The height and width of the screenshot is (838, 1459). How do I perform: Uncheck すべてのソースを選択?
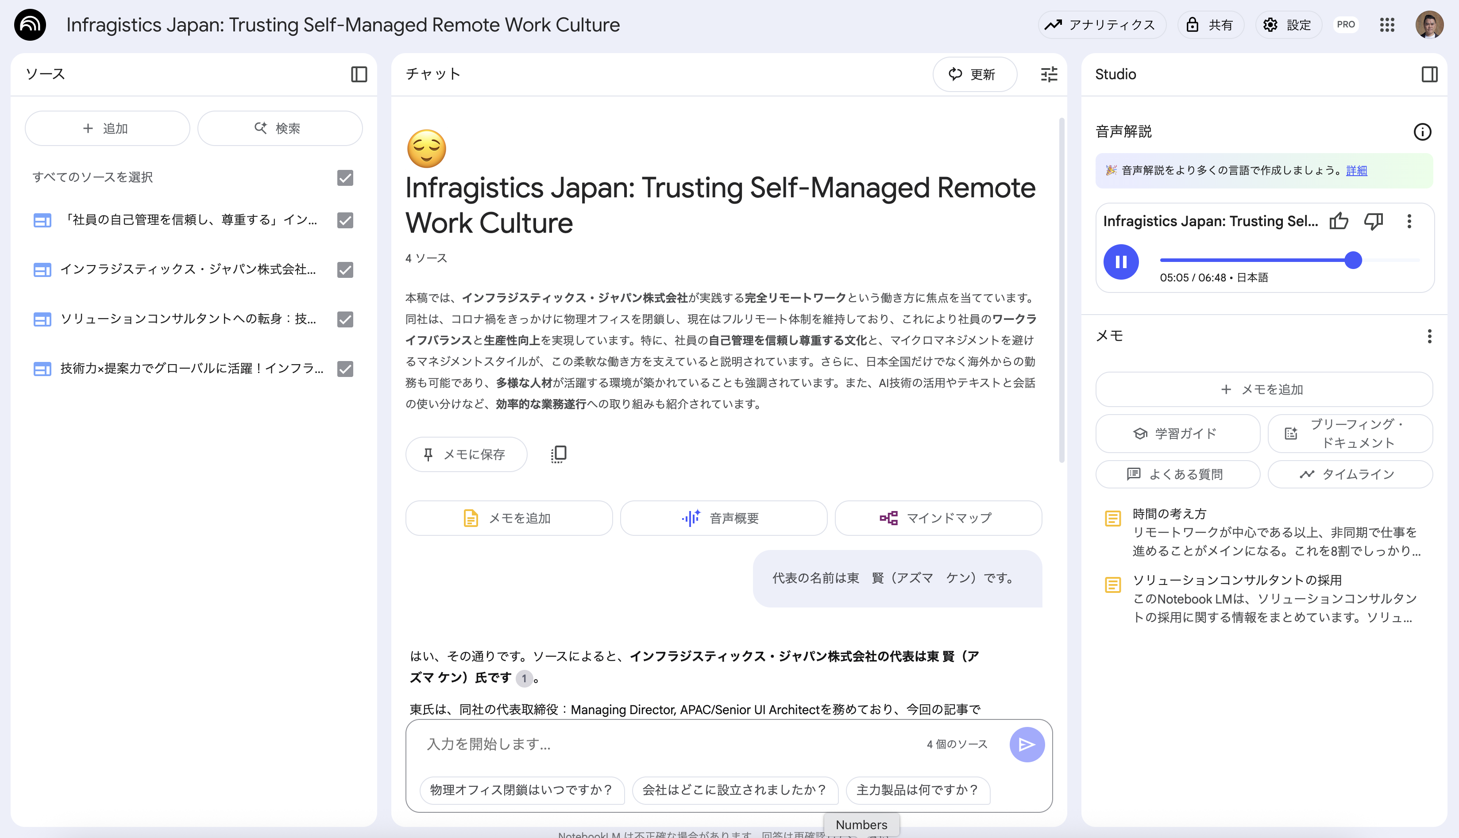[x=345, y=178]
